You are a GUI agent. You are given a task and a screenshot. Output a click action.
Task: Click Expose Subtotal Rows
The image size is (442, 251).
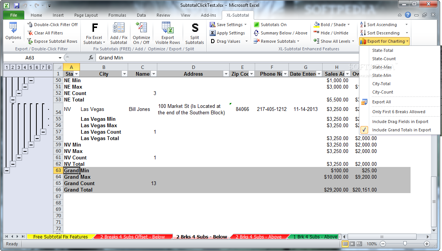(52, 41)
